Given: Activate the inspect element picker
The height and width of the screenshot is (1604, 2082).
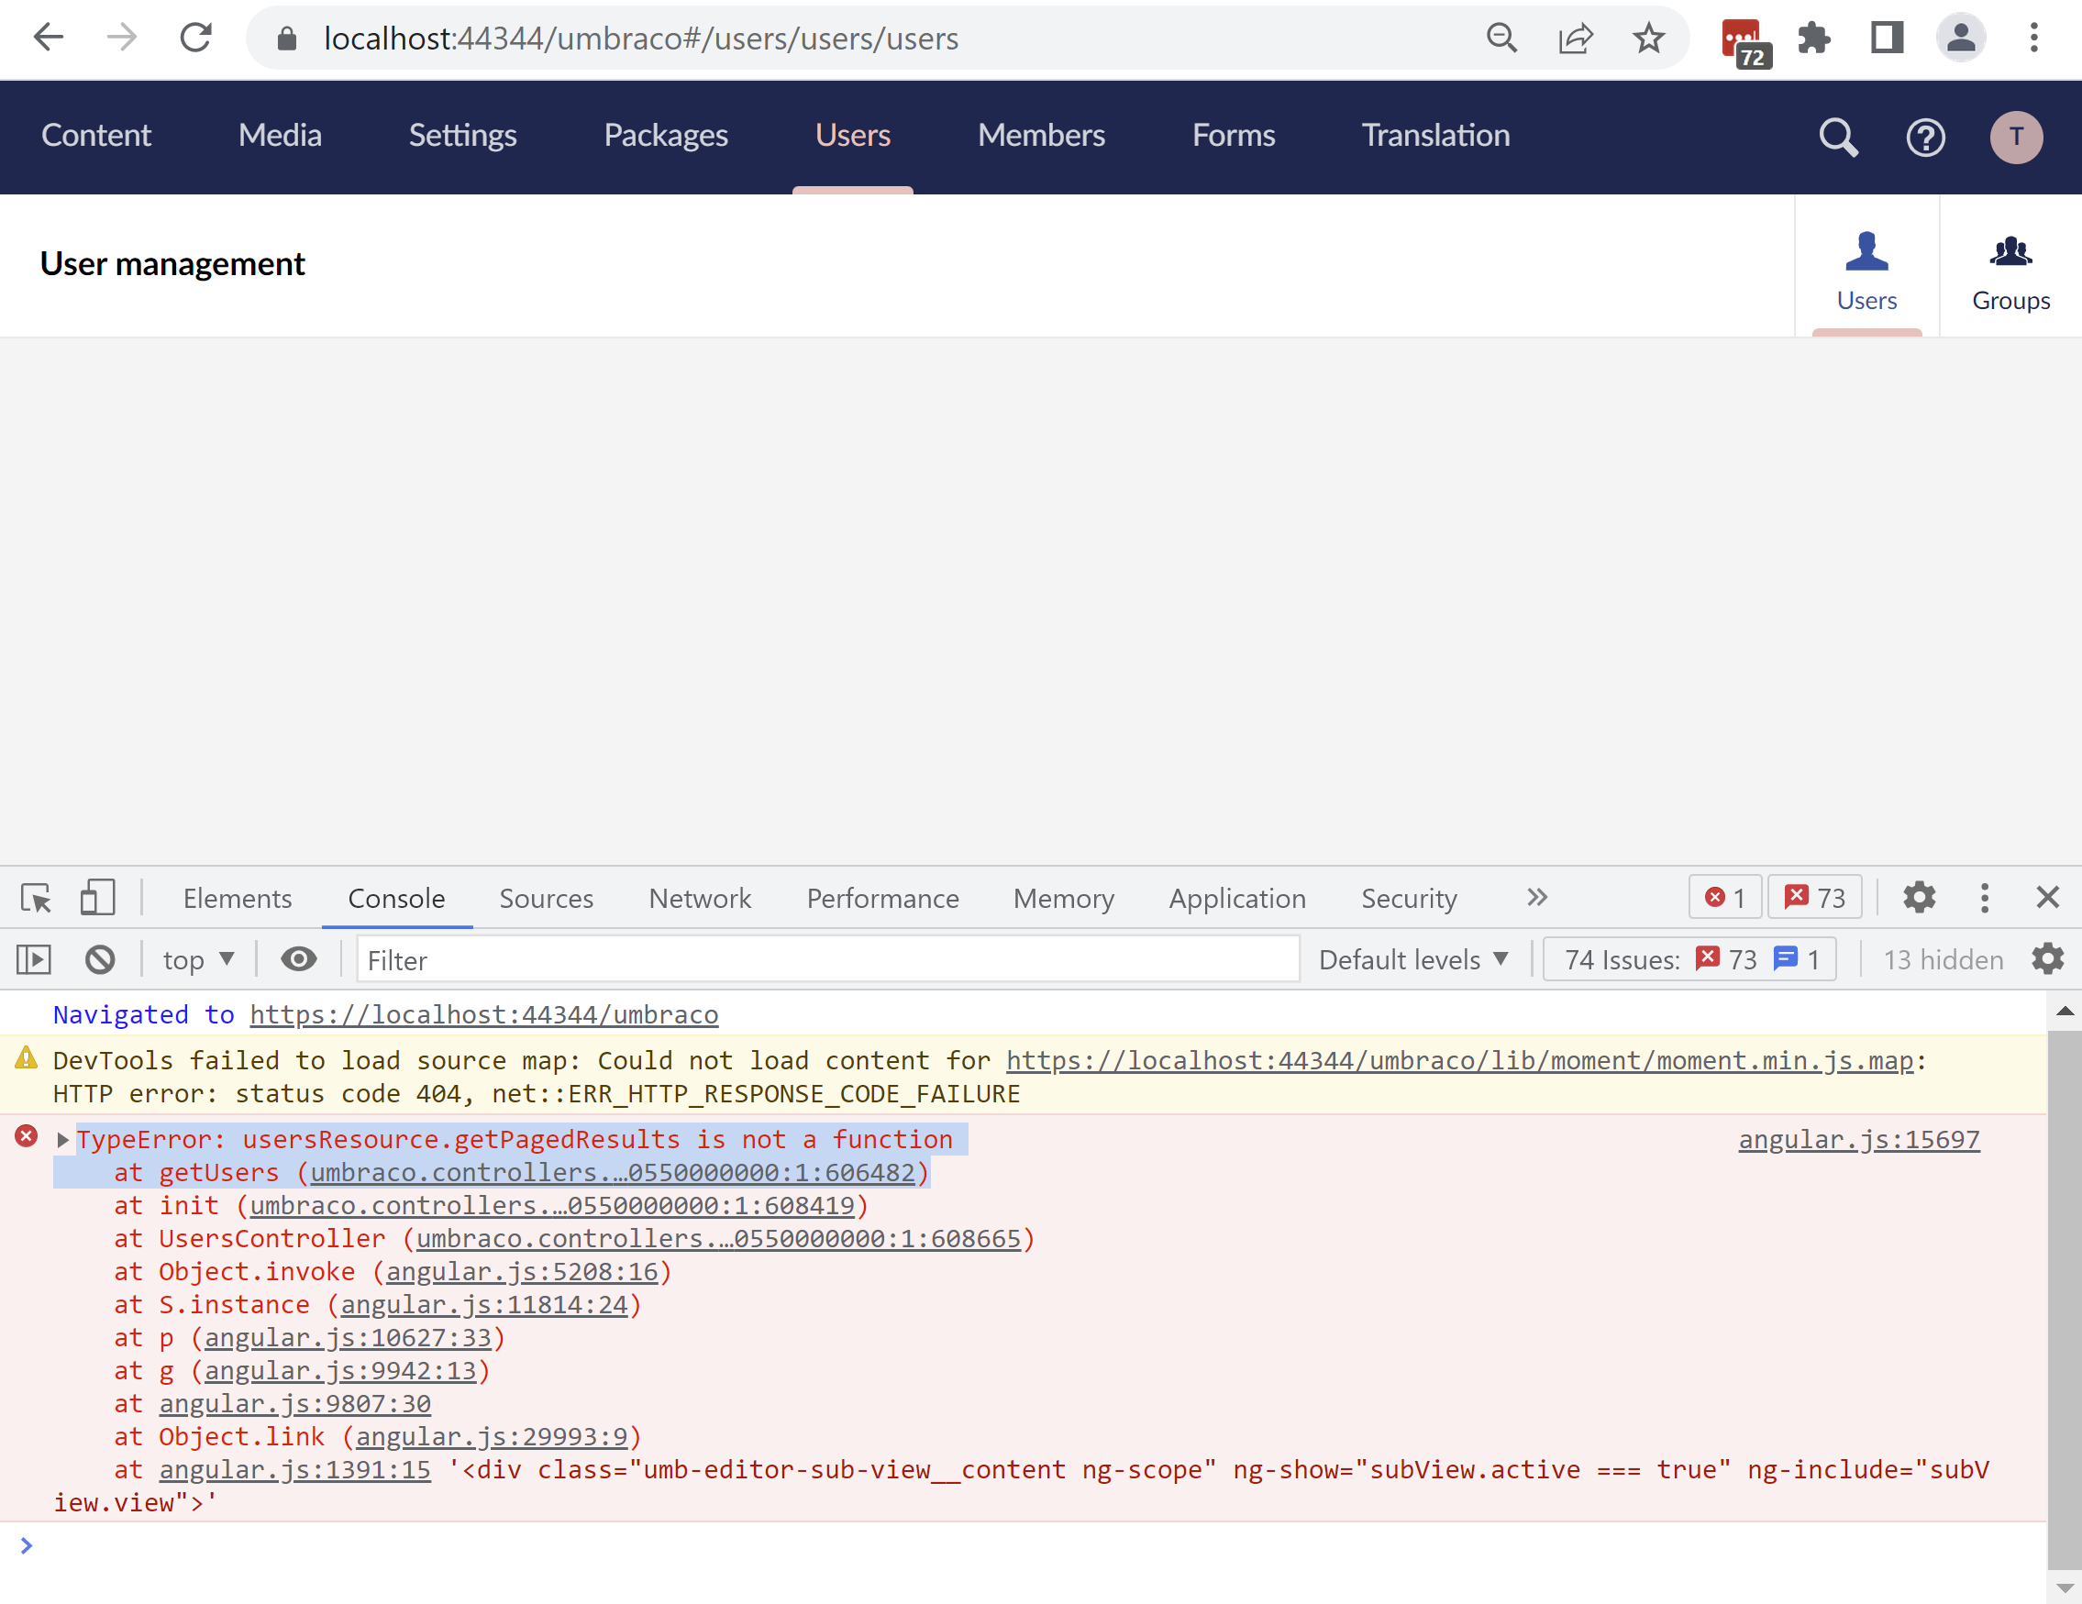Looking at the screenshot, I should (x=36, y=898).
